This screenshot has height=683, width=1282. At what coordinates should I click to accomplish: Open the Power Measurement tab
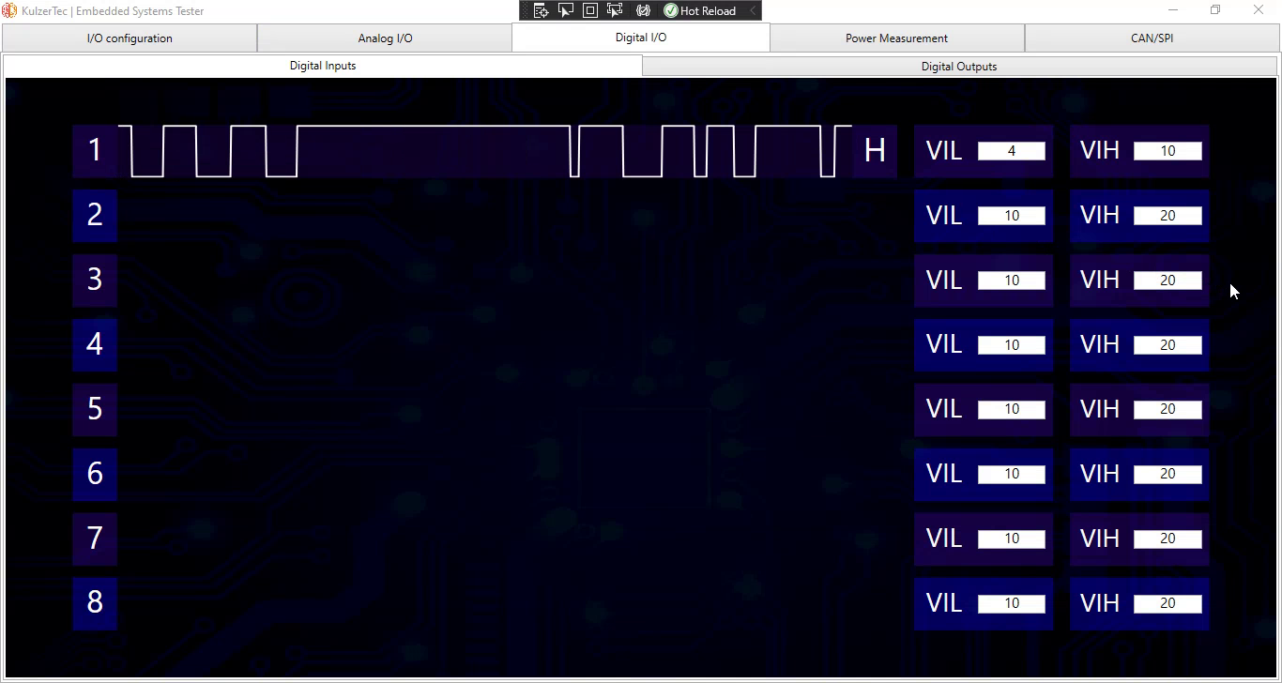[x=896, y=38]
